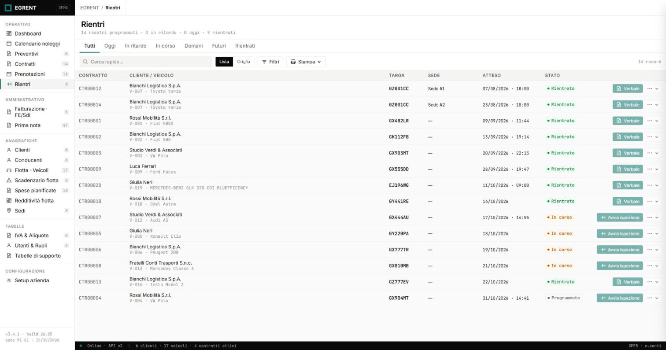This screenshot has width=666, height=350.
Task: Open Verbale for contract CTR00020
Action: [628, 185]
